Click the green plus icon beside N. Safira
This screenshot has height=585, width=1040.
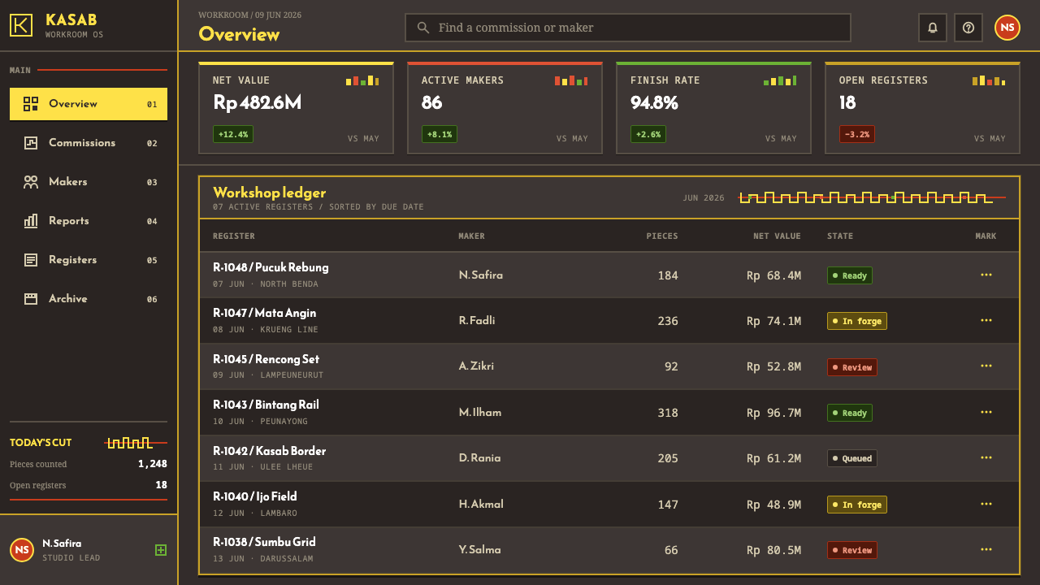[161, 550]
